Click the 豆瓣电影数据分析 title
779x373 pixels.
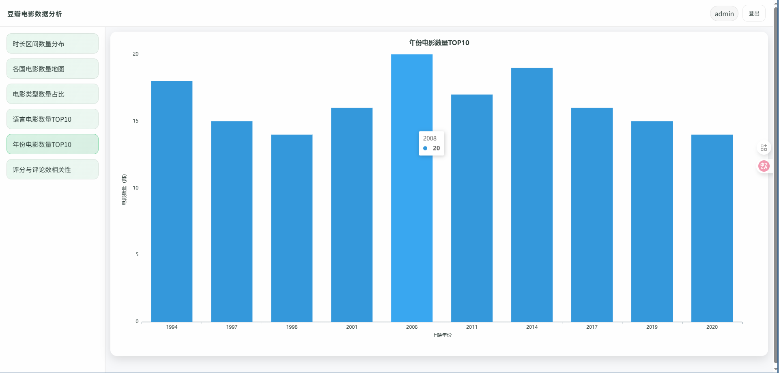[34, 14]
